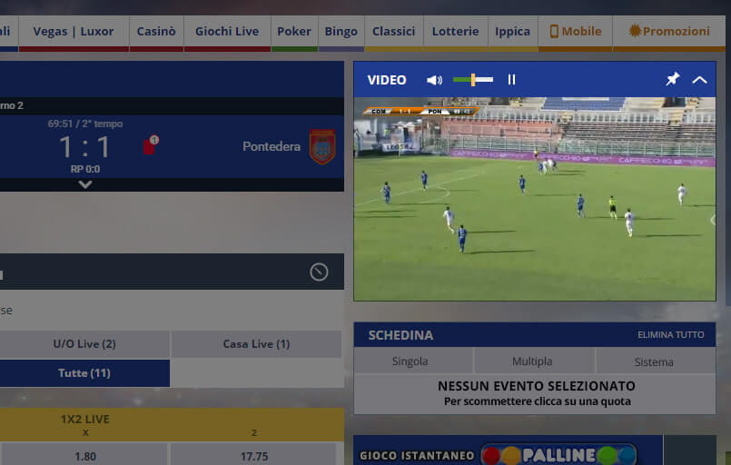Select the Casa Live (1) filter tab
Screen dimensions: 731x465
(x=256, y=344)
